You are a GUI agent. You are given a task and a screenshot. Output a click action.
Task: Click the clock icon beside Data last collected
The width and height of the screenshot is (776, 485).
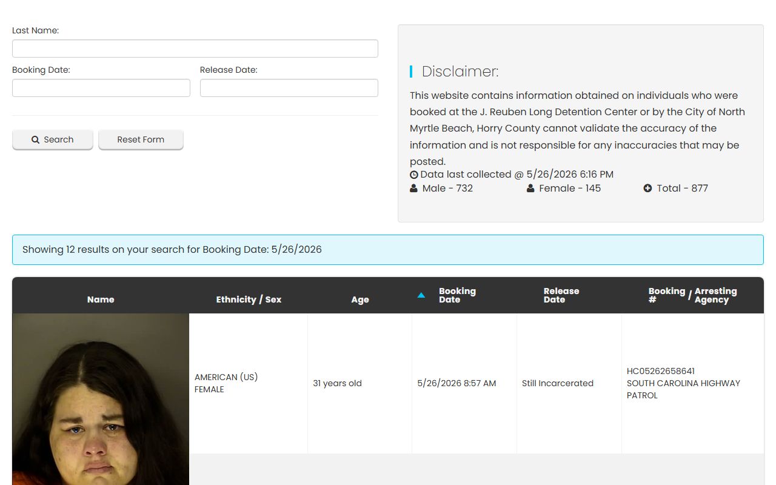(414, 175)
